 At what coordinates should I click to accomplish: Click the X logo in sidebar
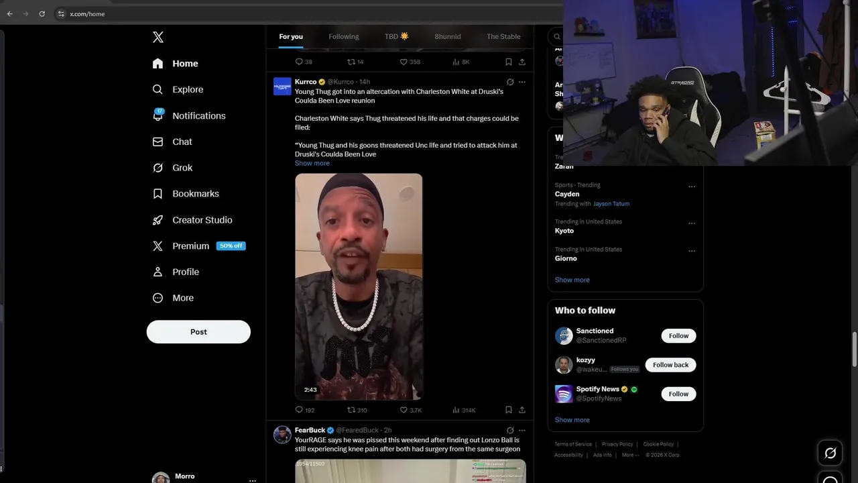click(158, 38)
